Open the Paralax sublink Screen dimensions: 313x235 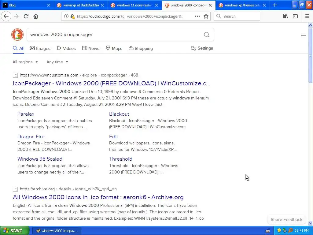26,114
